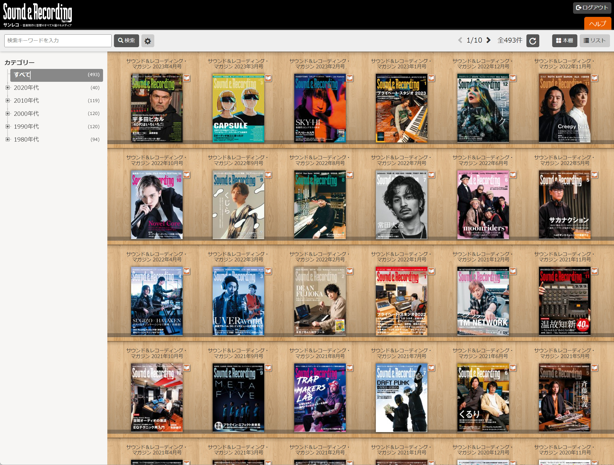Click the 全493件 total count text

tap(510, 40)
